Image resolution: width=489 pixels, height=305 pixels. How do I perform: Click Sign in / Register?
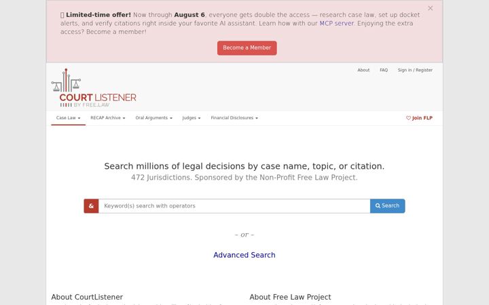[415, 70]
